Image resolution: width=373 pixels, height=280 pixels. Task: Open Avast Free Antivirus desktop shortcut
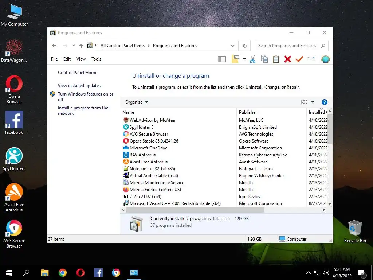coord(14,198)
